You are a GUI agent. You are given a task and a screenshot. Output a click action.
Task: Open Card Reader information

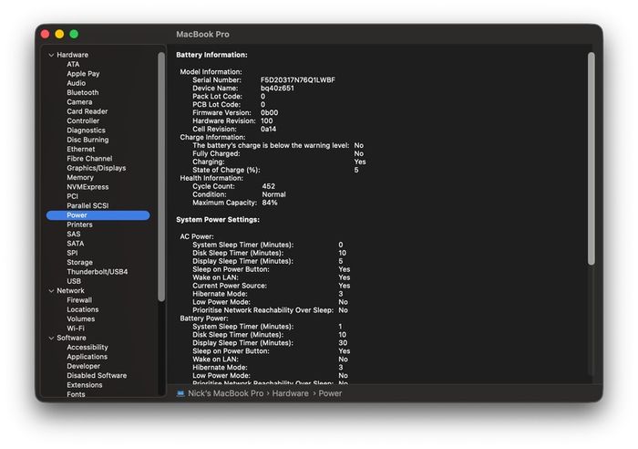point(87,111)
